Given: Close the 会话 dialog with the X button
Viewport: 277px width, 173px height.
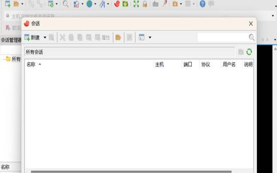Looking at the screenshot, I should click(251, 24).
